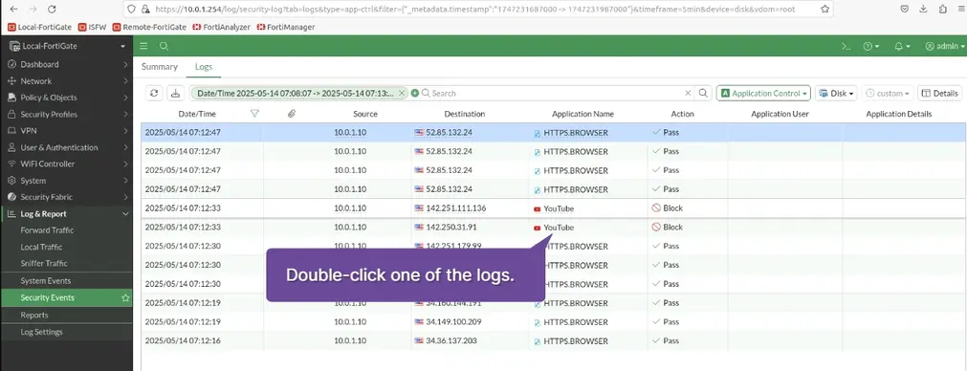Select Security Events menu item
This screenshot has height=371, width=967.
click(66, 297)
